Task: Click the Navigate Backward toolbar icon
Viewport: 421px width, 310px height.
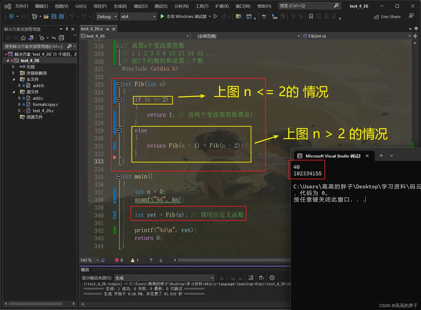Action: coord(11,17)
